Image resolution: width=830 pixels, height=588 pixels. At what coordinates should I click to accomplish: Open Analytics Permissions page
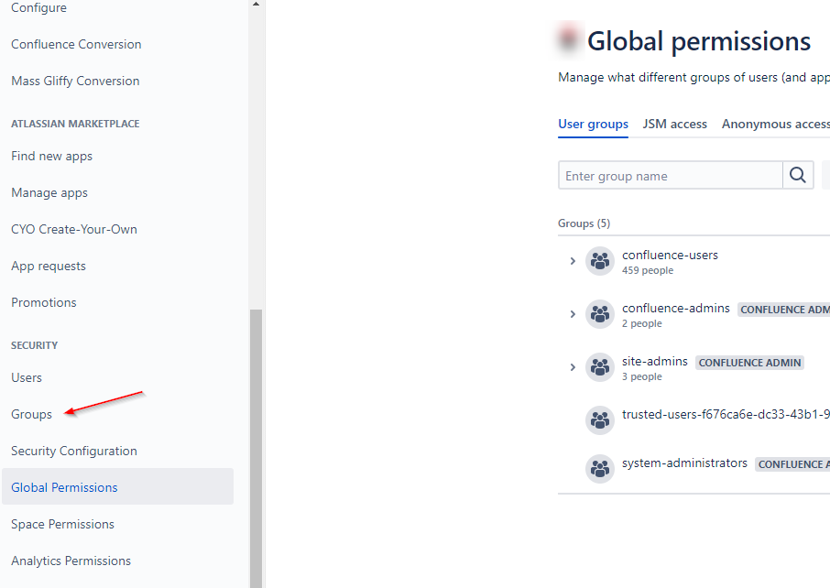click(71, 561)
